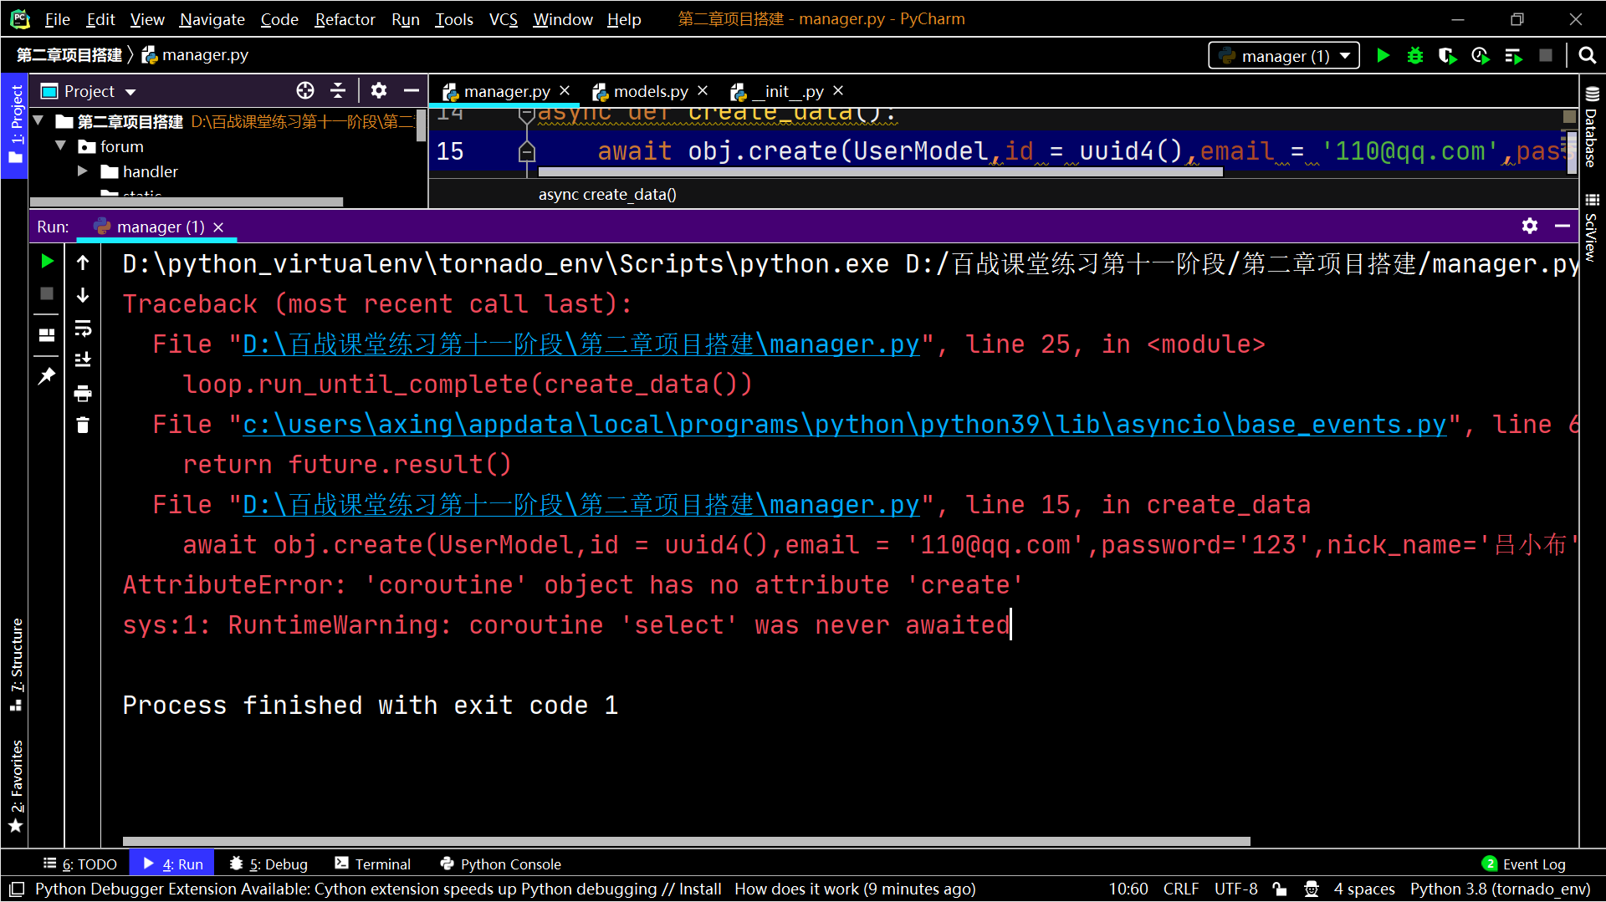Run manager with the green toolbar arrow
1606x902 pixels.
click(x=1383, y=56)
